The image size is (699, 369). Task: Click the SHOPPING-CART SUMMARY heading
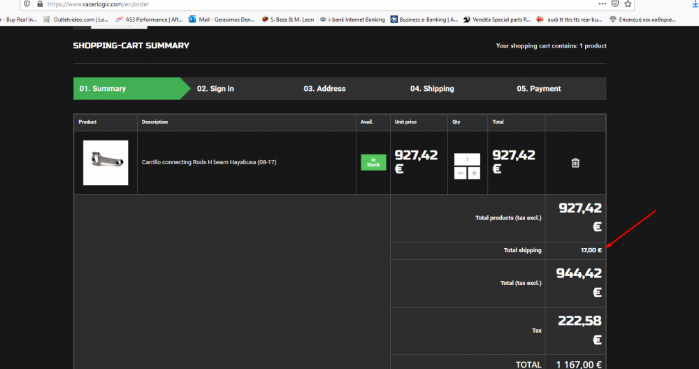pos(131,45)
